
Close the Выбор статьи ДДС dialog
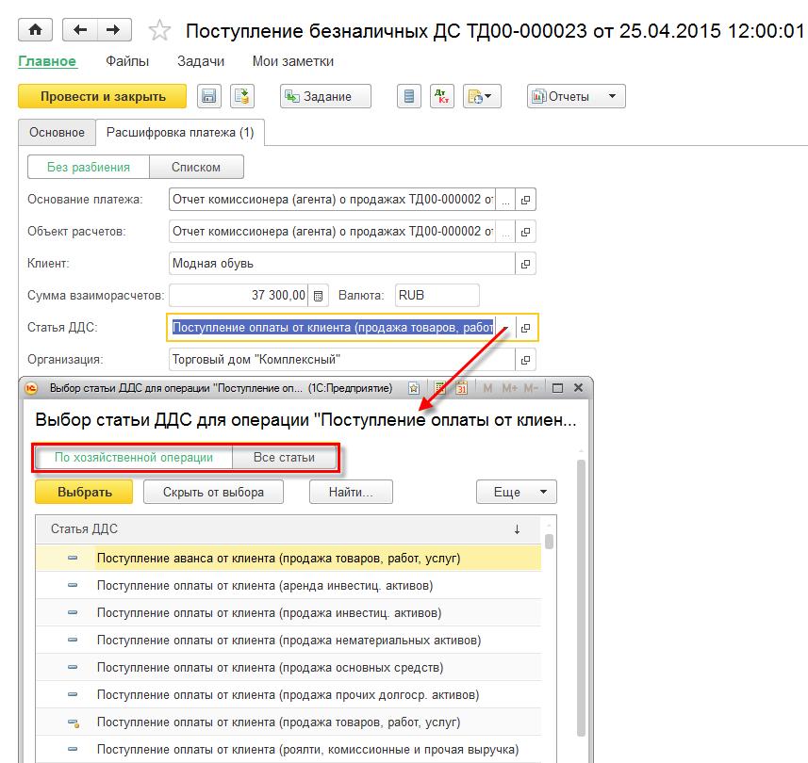pos(578,388)
